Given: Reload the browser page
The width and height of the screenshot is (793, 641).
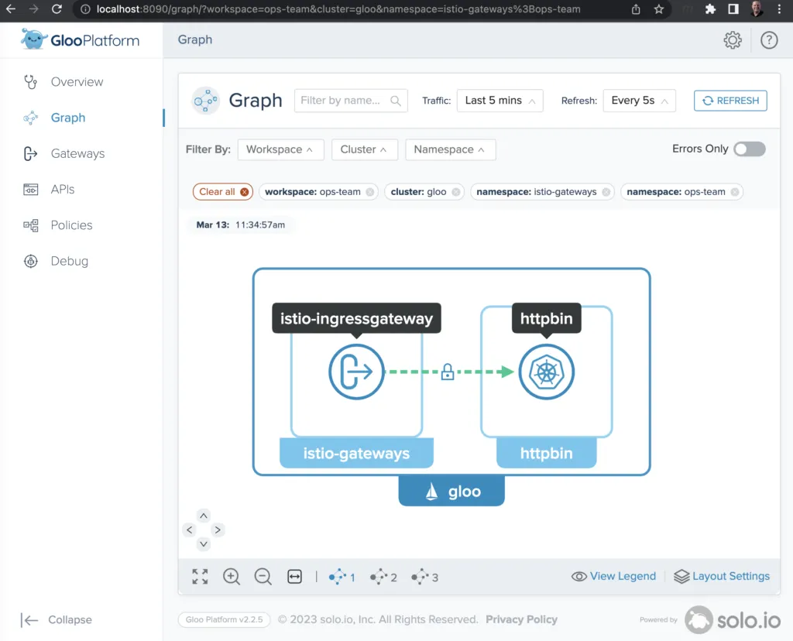Looking at the screenshot, I should (x=57, y=9).
